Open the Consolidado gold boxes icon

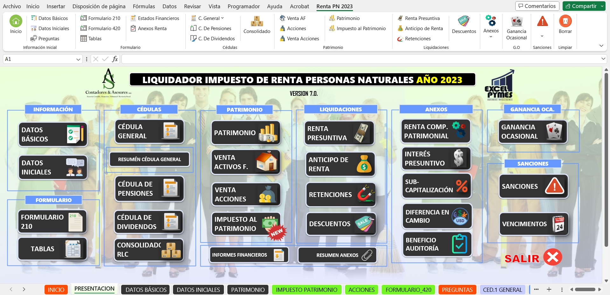point(257,22)
